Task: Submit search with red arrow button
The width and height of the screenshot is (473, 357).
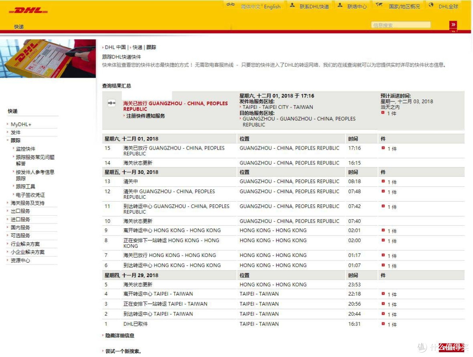Action: [x=453, y=25]
